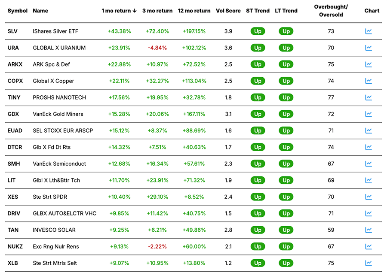Click the LT Trend Up badge for LIT
Viewport: 387px width, 276px height.
286,180
